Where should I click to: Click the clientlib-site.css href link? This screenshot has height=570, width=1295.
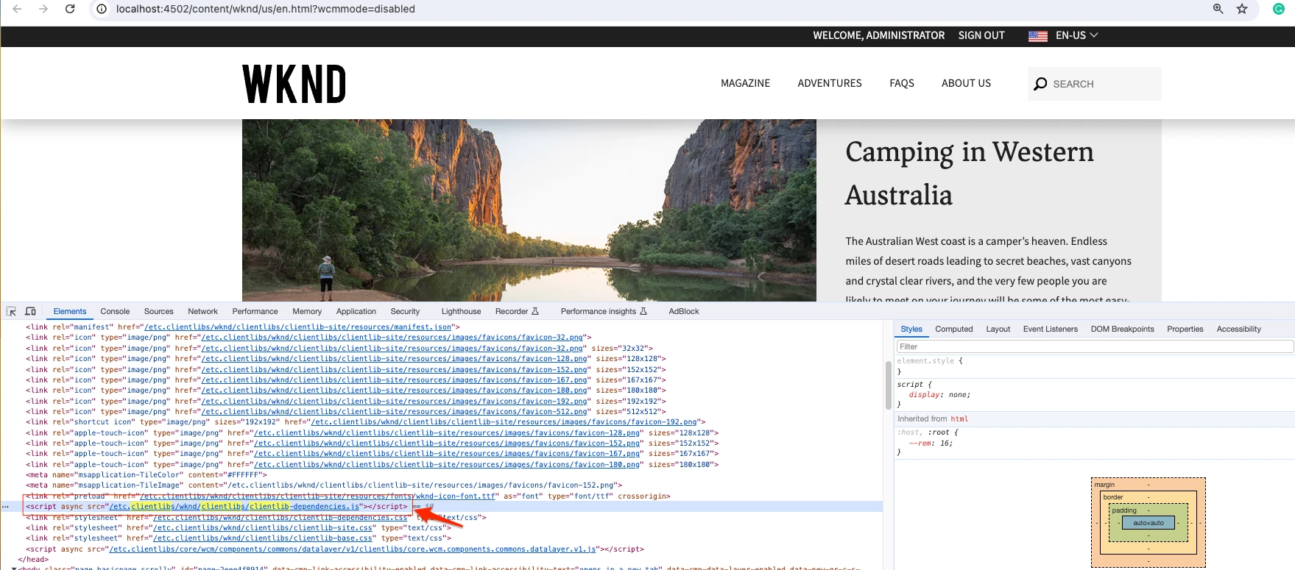tap(263, 528)
